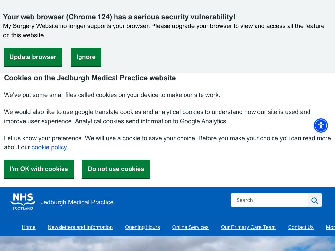Image resolution: width=335 pixels, height=251 pixels.
Task: Focus the Search input field
Action: 269,200
